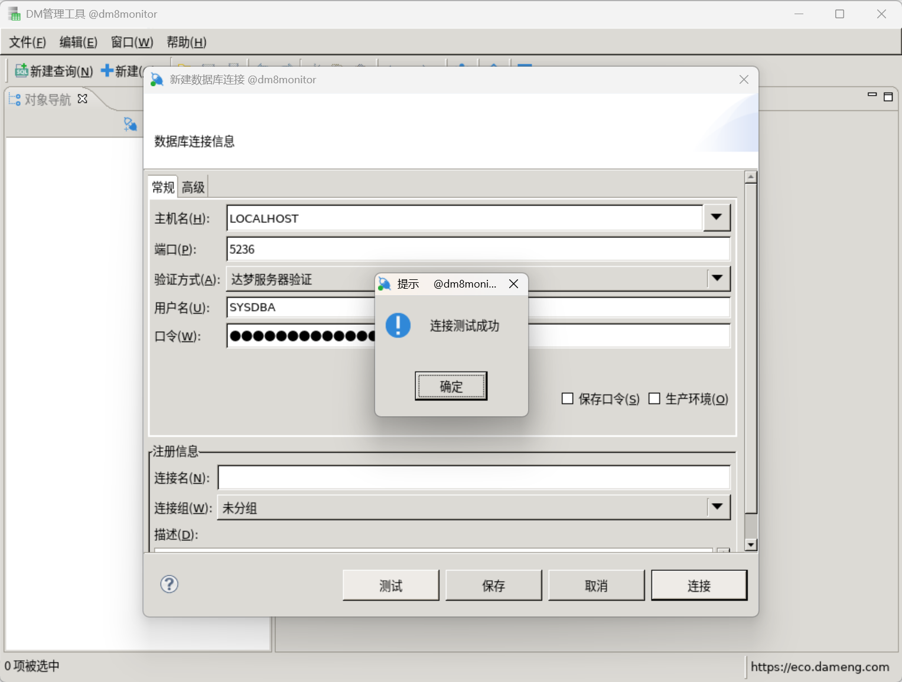Viewport: 902px width, 682px height.
Task: Minimize the DM管理工具 main window
Action: click(799, 14)
